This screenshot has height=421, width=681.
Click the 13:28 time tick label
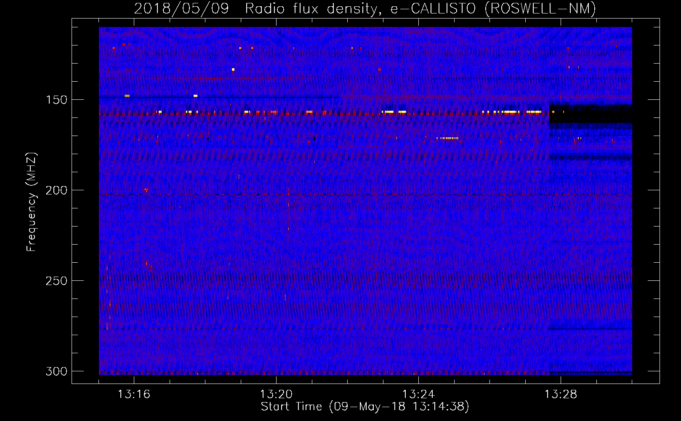pyautogui.click(x=561, y=394)
